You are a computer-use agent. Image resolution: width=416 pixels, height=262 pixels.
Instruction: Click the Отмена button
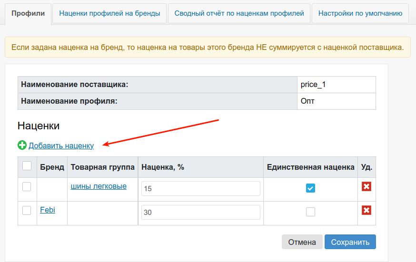point(302,242)
